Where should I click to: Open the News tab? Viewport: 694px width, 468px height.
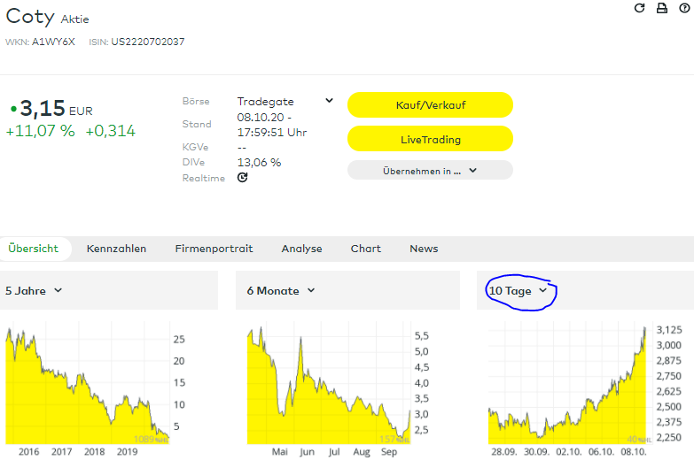(x=424, y=249)
